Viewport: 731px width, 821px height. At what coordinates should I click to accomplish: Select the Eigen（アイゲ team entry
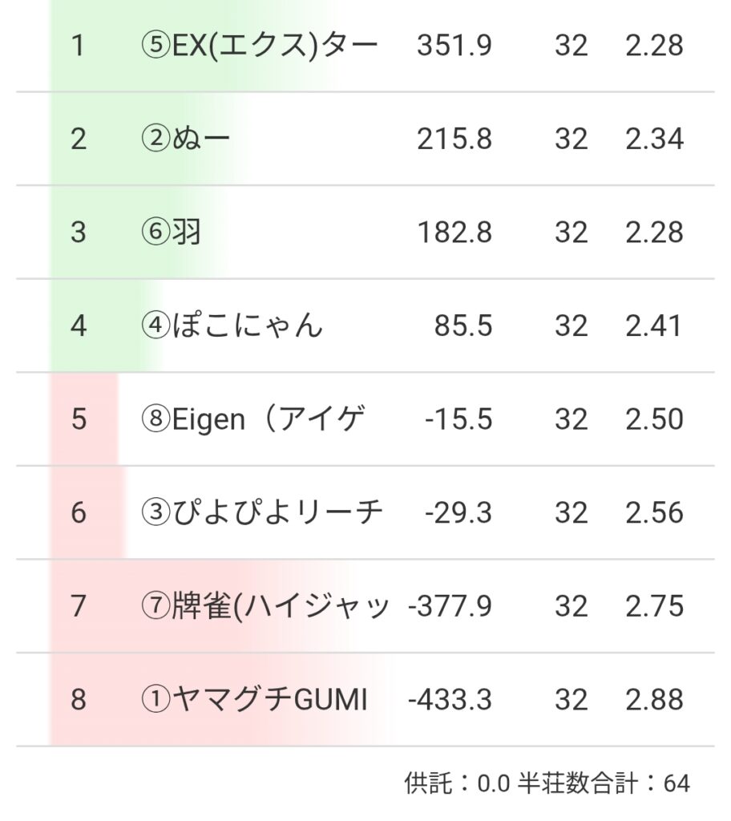click(x=254, y=419)
